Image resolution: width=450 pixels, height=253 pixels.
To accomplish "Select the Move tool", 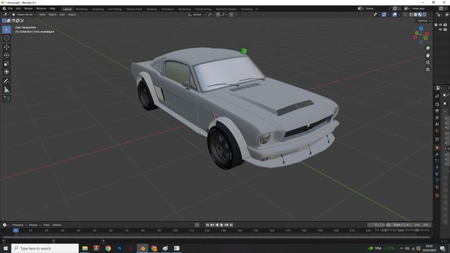I will (x=7, y=47).
